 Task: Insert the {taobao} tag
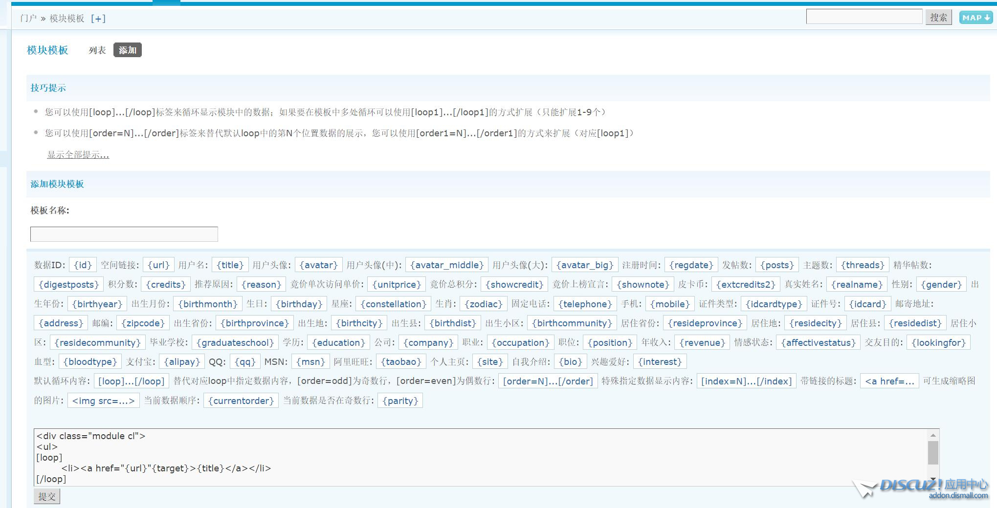tap(401, 362)
